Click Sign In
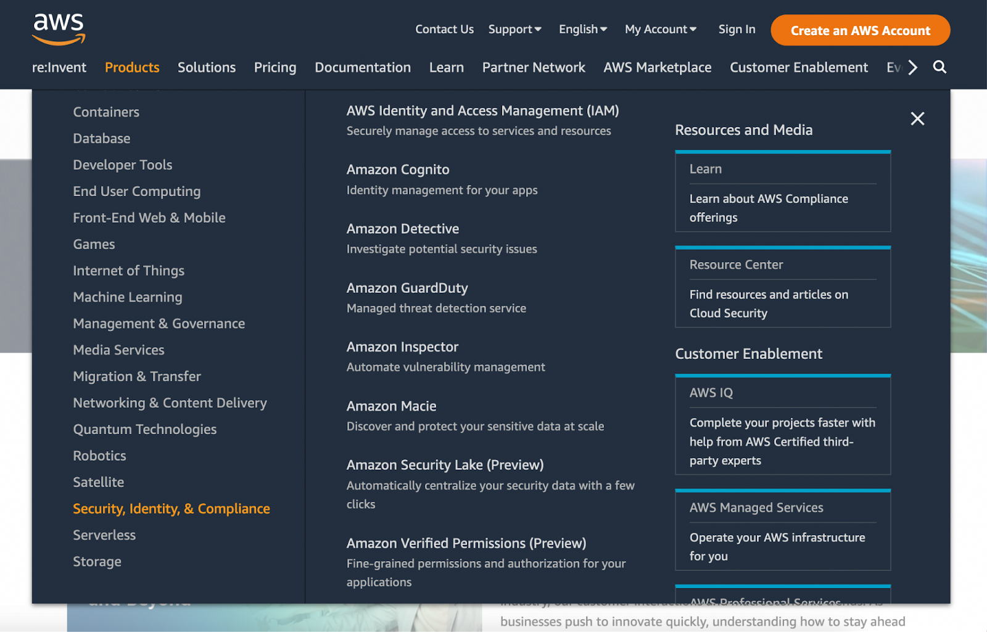987x632 pixels. point(737,29)
